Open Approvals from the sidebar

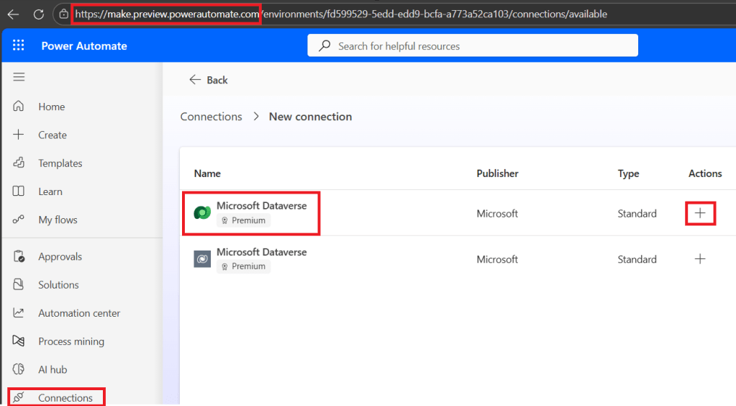click(x=60, y=257)
